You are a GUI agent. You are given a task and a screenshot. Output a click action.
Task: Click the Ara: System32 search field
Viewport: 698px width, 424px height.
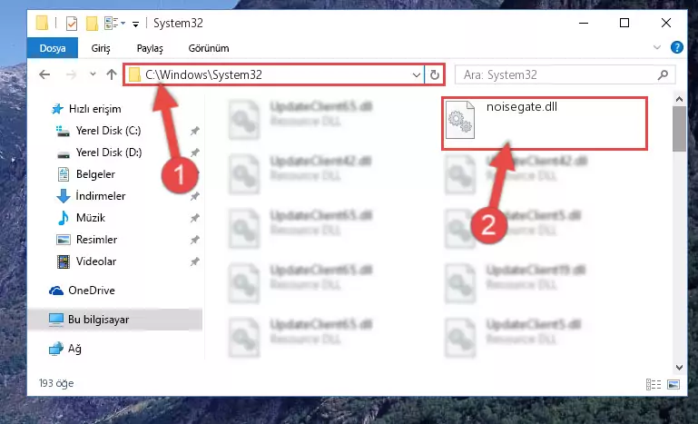point(558,74)
